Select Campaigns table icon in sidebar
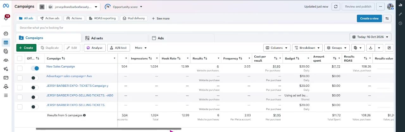This screenshot has width=405, height=132. click(x=6, y=42)
